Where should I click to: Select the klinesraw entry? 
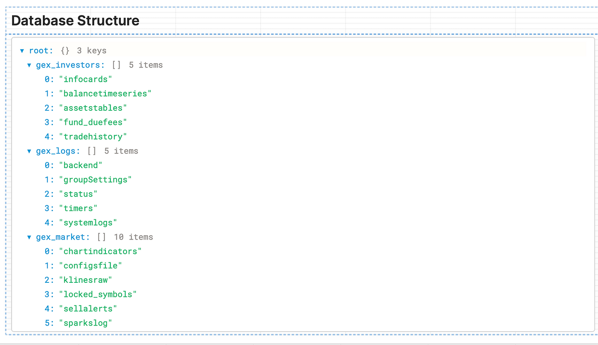(x=88, y=280)
